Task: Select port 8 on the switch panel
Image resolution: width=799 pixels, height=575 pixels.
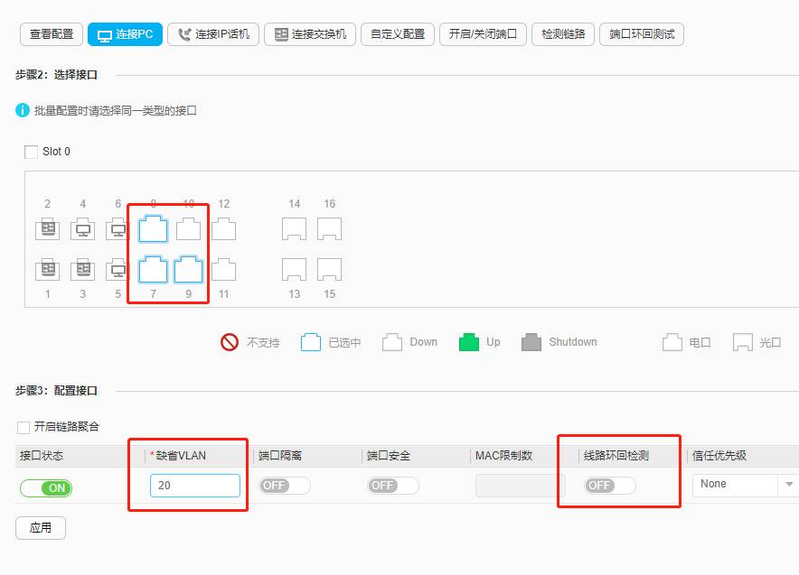Action: pos(153,229)
